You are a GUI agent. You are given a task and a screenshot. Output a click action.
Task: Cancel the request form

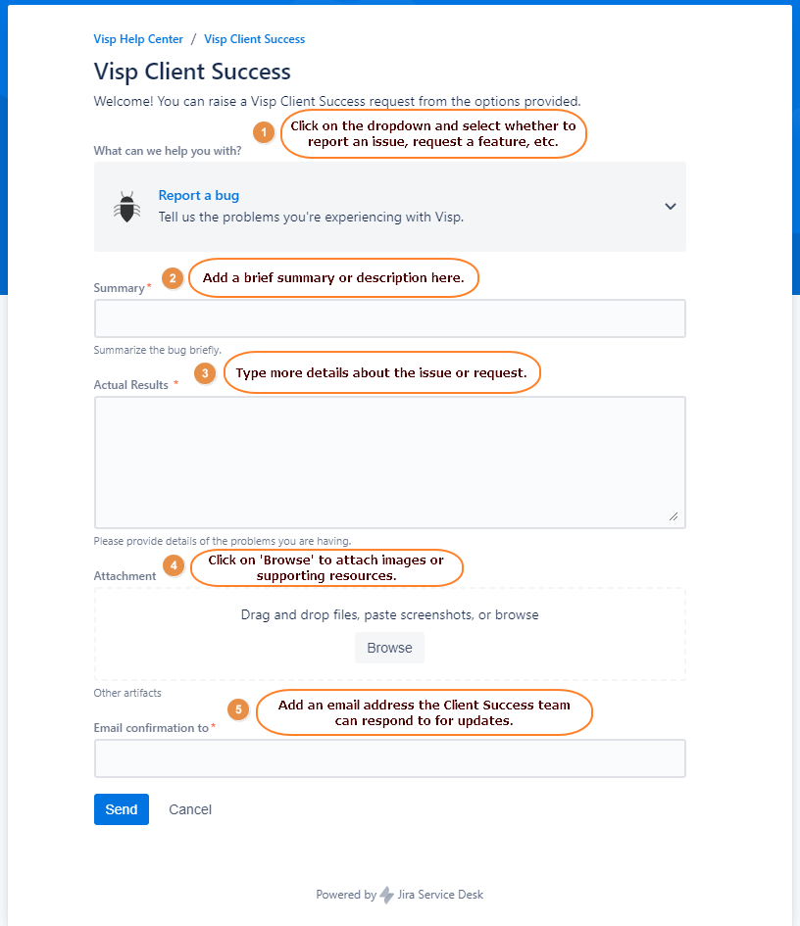pos(190,809)
